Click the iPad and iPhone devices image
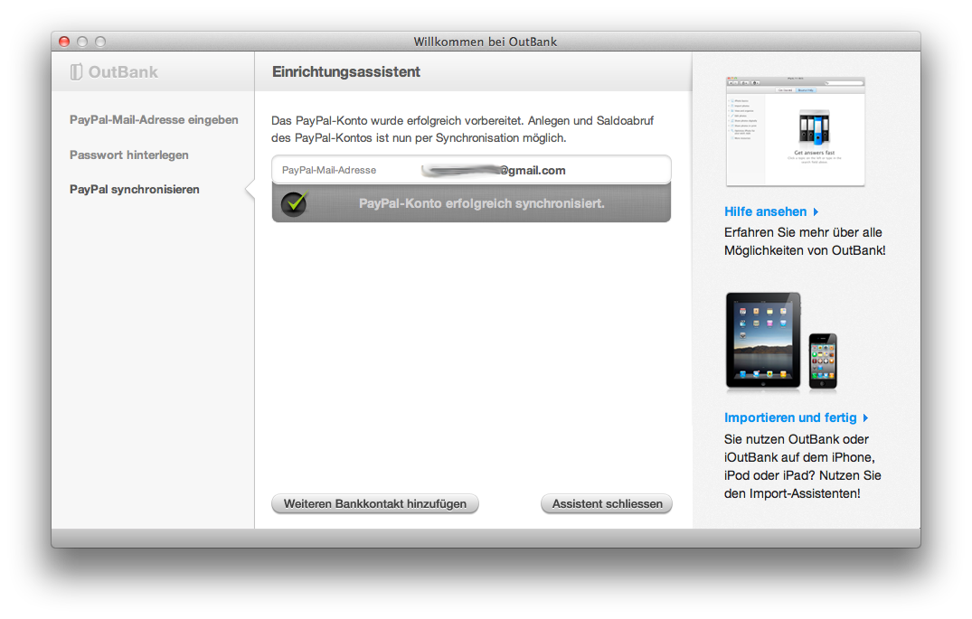972x619 pixels. pos(781,342)
